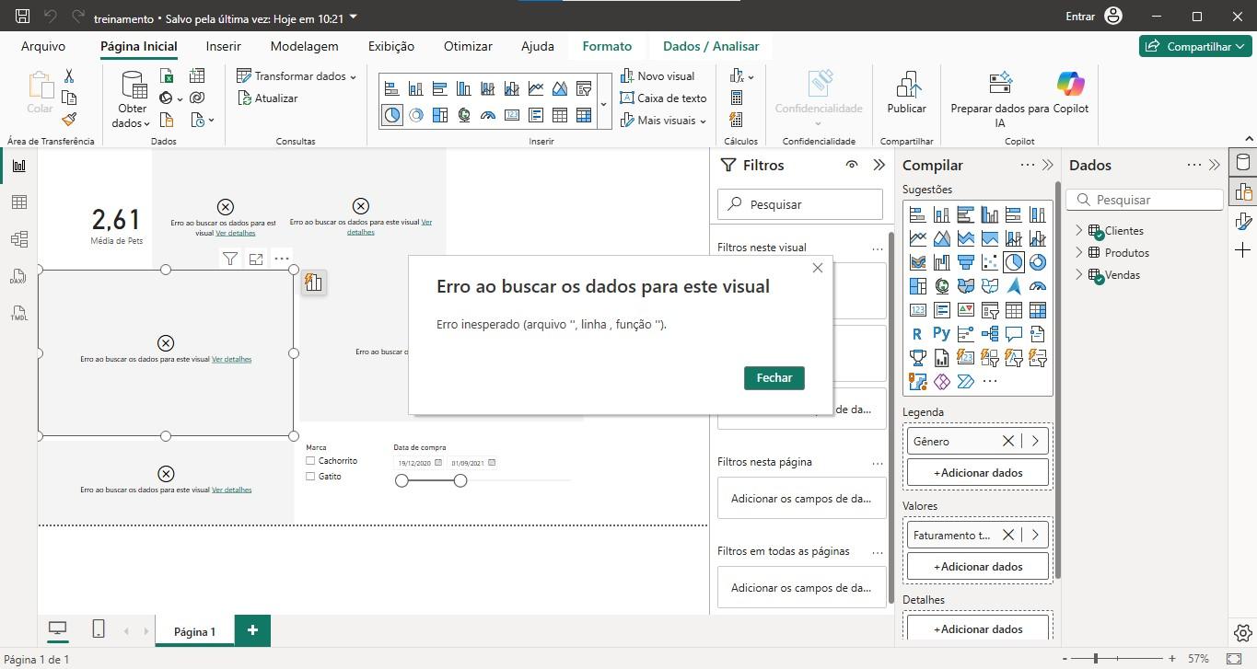
Task: Open Model view in left sidebar
Action: tap(18, 239)
